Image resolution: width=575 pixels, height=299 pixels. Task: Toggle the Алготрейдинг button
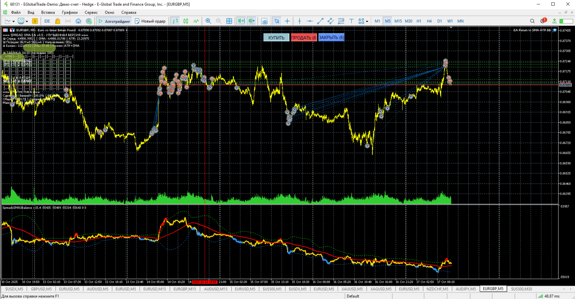[114, 21]
